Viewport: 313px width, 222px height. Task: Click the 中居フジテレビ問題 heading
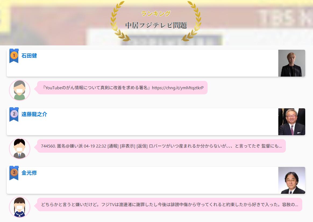click(156, 25)
